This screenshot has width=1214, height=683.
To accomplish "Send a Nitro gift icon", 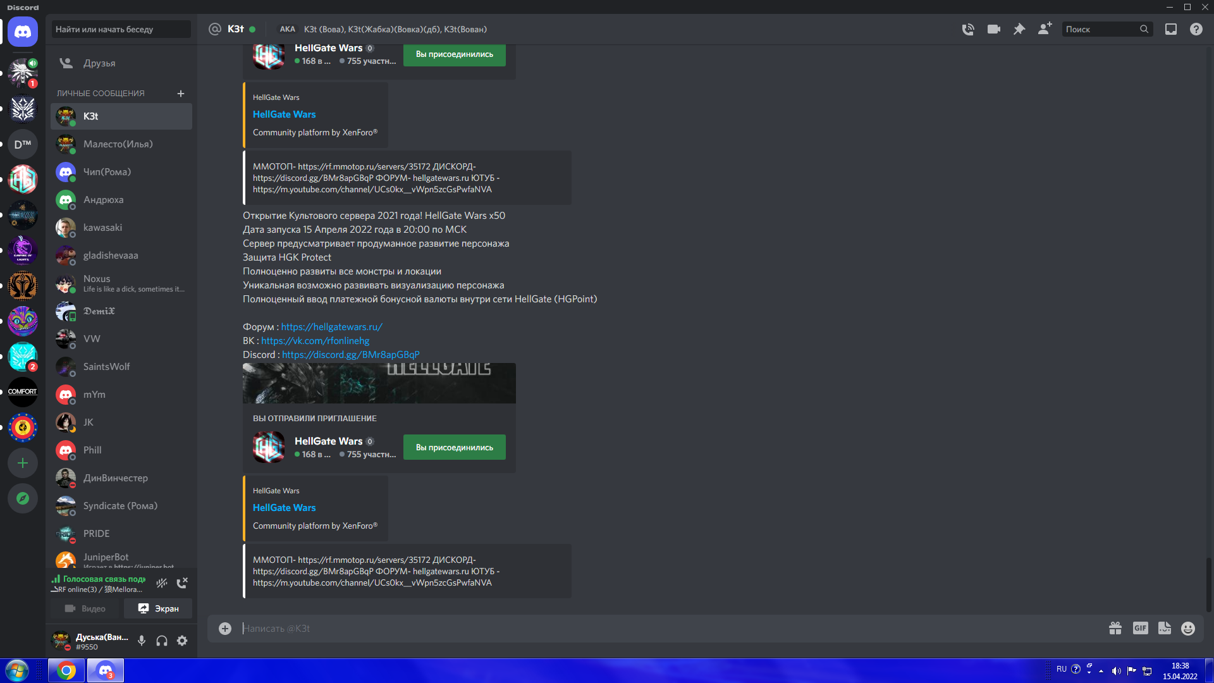I will pos(1115,628).
